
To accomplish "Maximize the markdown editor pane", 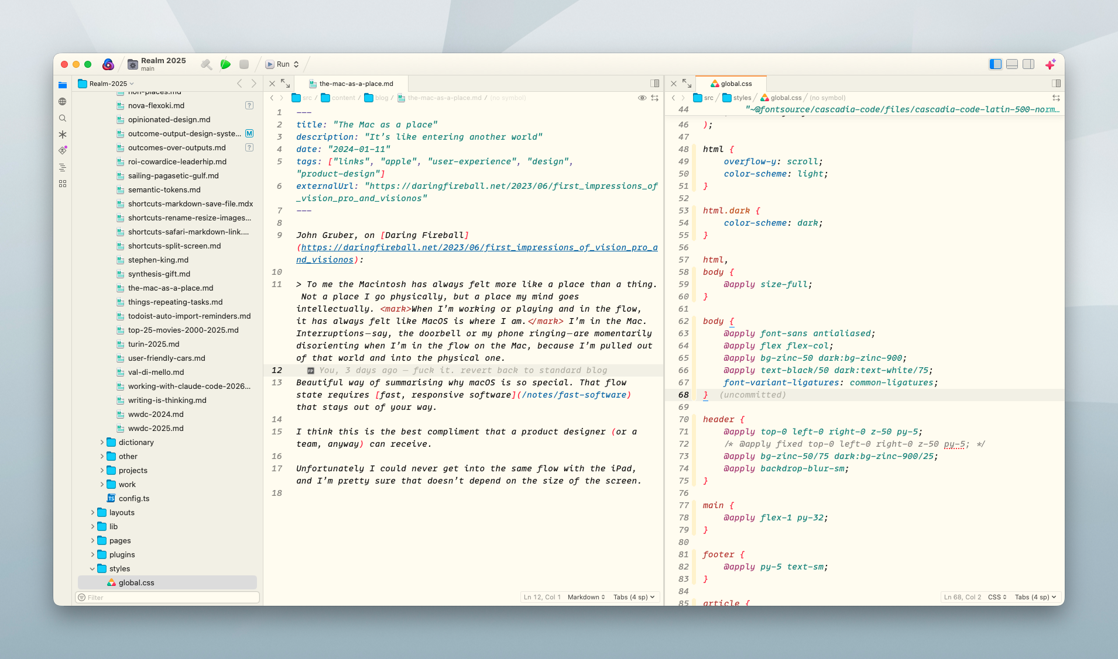I will pos(285,84).
